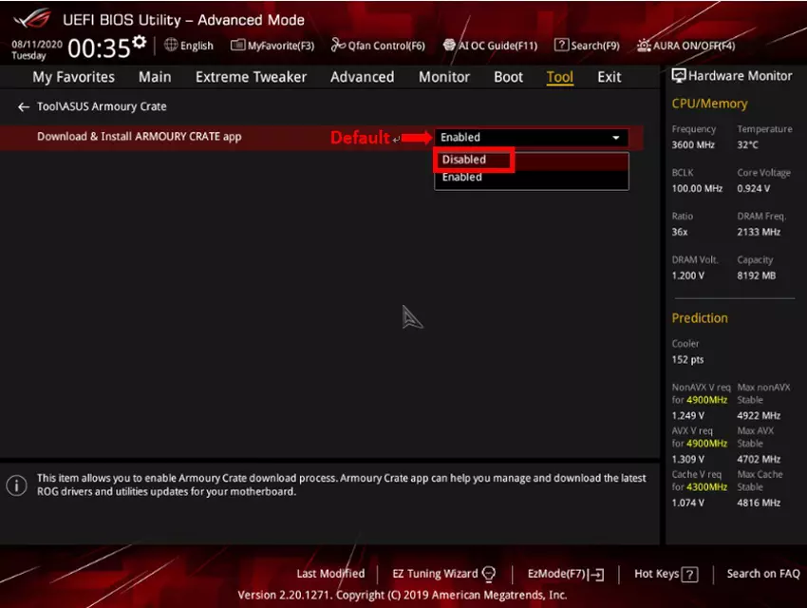The height and width of the screenshot is (608, 807).
Task: Open the Boot menu
Action: coord(508,77)
